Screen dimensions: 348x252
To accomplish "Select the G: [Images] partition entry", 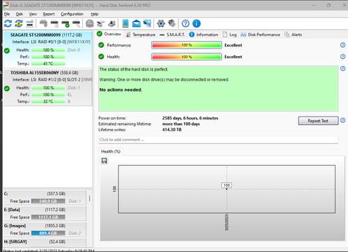I will 45,229.
